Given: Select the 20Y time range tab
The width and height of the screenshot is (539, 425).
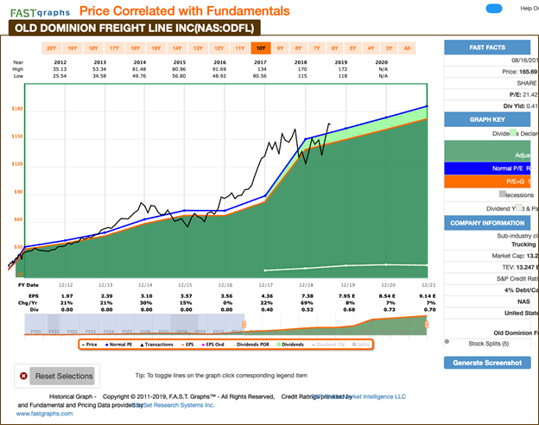Looking at the screenshot, I should tap(51, 48).
